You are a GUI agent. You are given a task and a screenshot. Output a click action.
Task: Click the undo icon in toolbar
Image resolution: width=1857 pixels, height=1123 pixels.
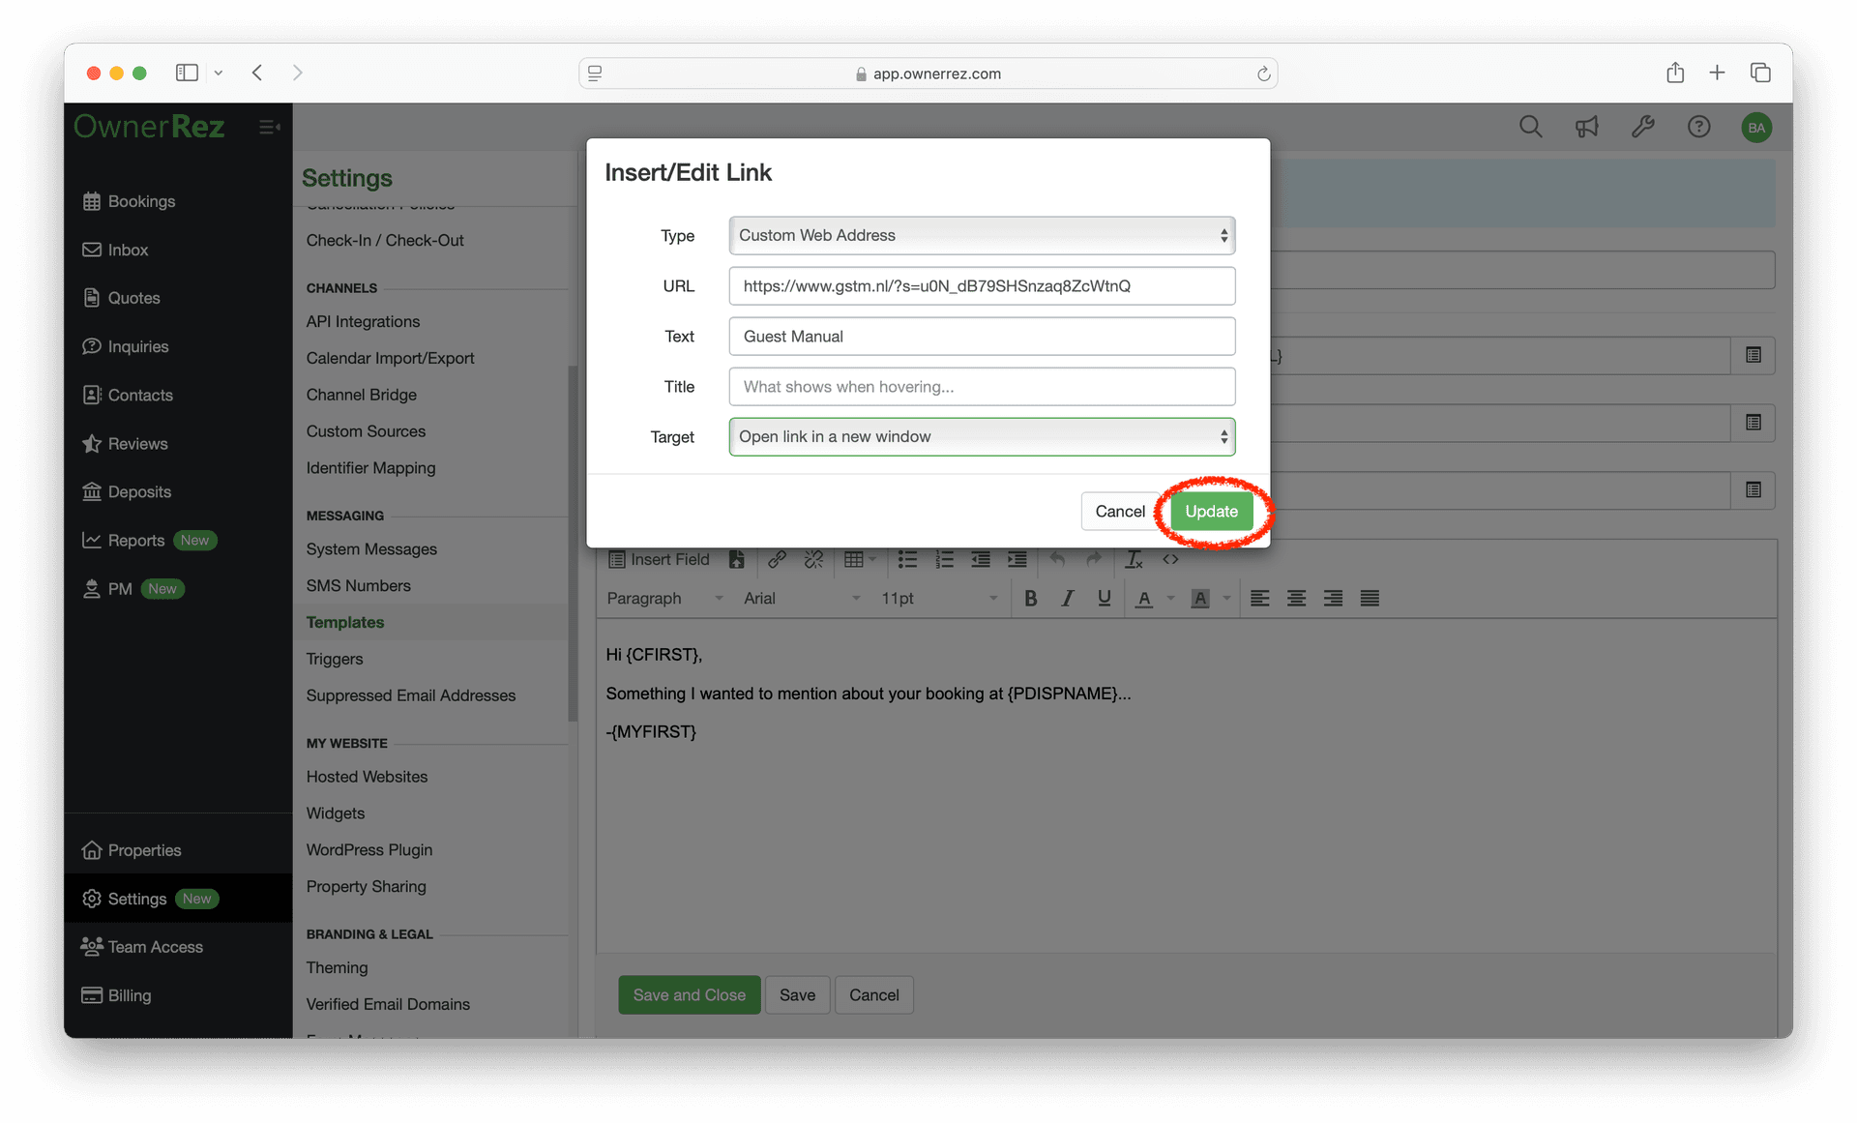[1057, 558]
